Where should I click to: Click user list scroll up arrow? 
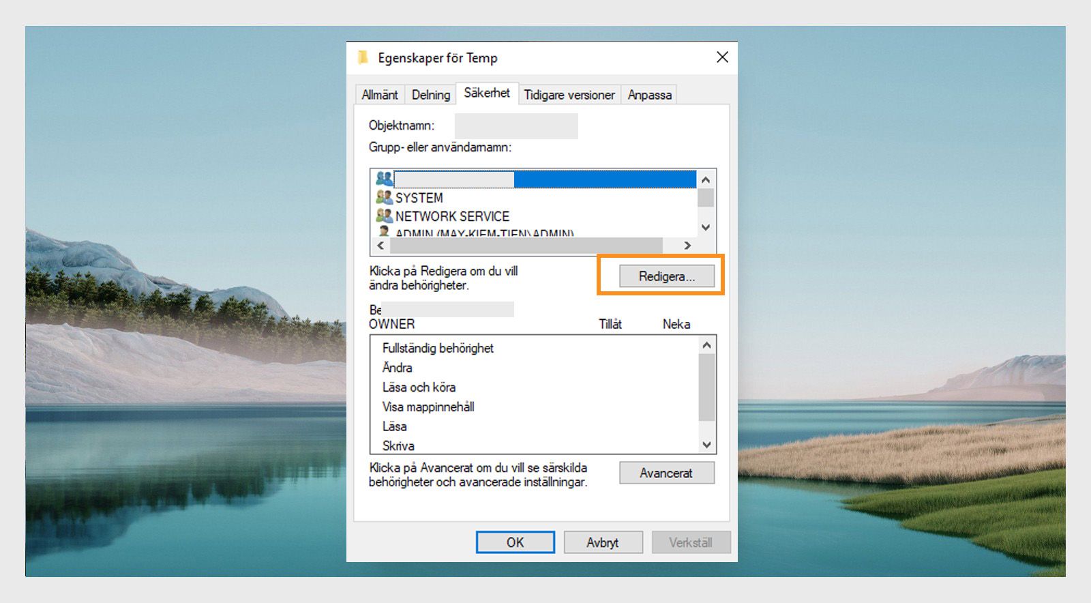pos(706,179)
